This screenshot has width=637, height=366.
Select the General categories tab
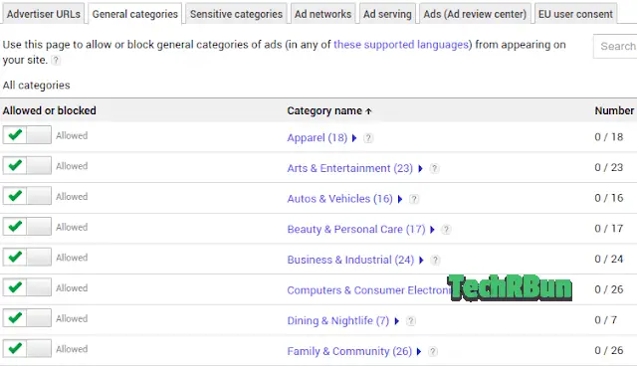(135, 14)
